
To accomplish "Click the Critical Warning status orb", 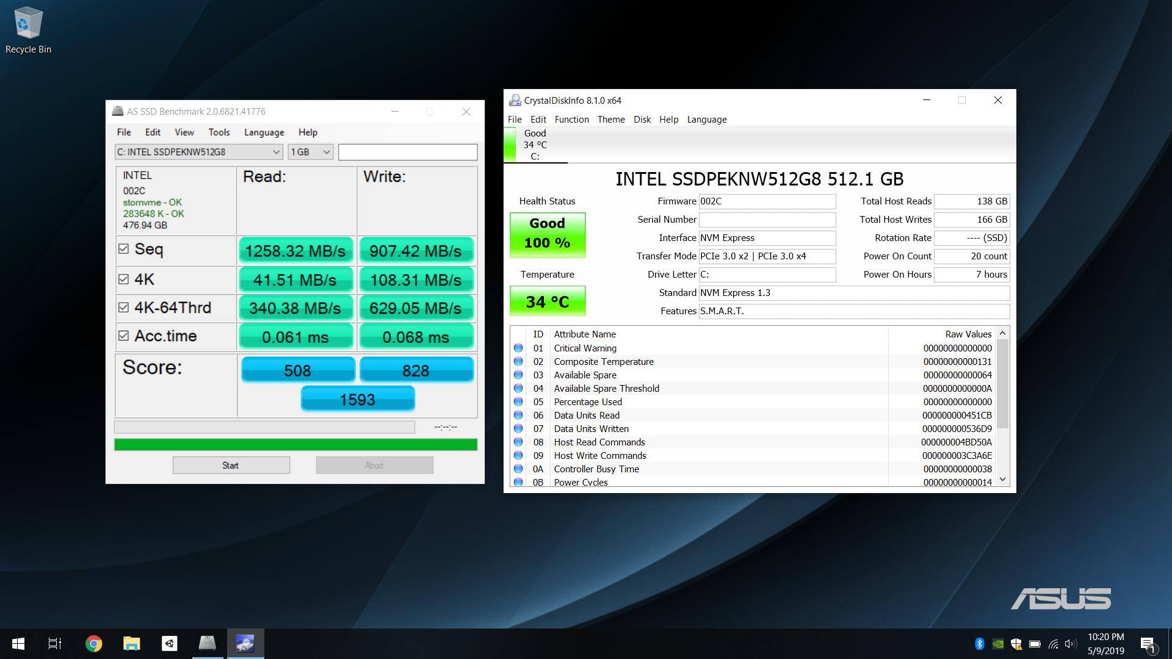I will point(518,348).
